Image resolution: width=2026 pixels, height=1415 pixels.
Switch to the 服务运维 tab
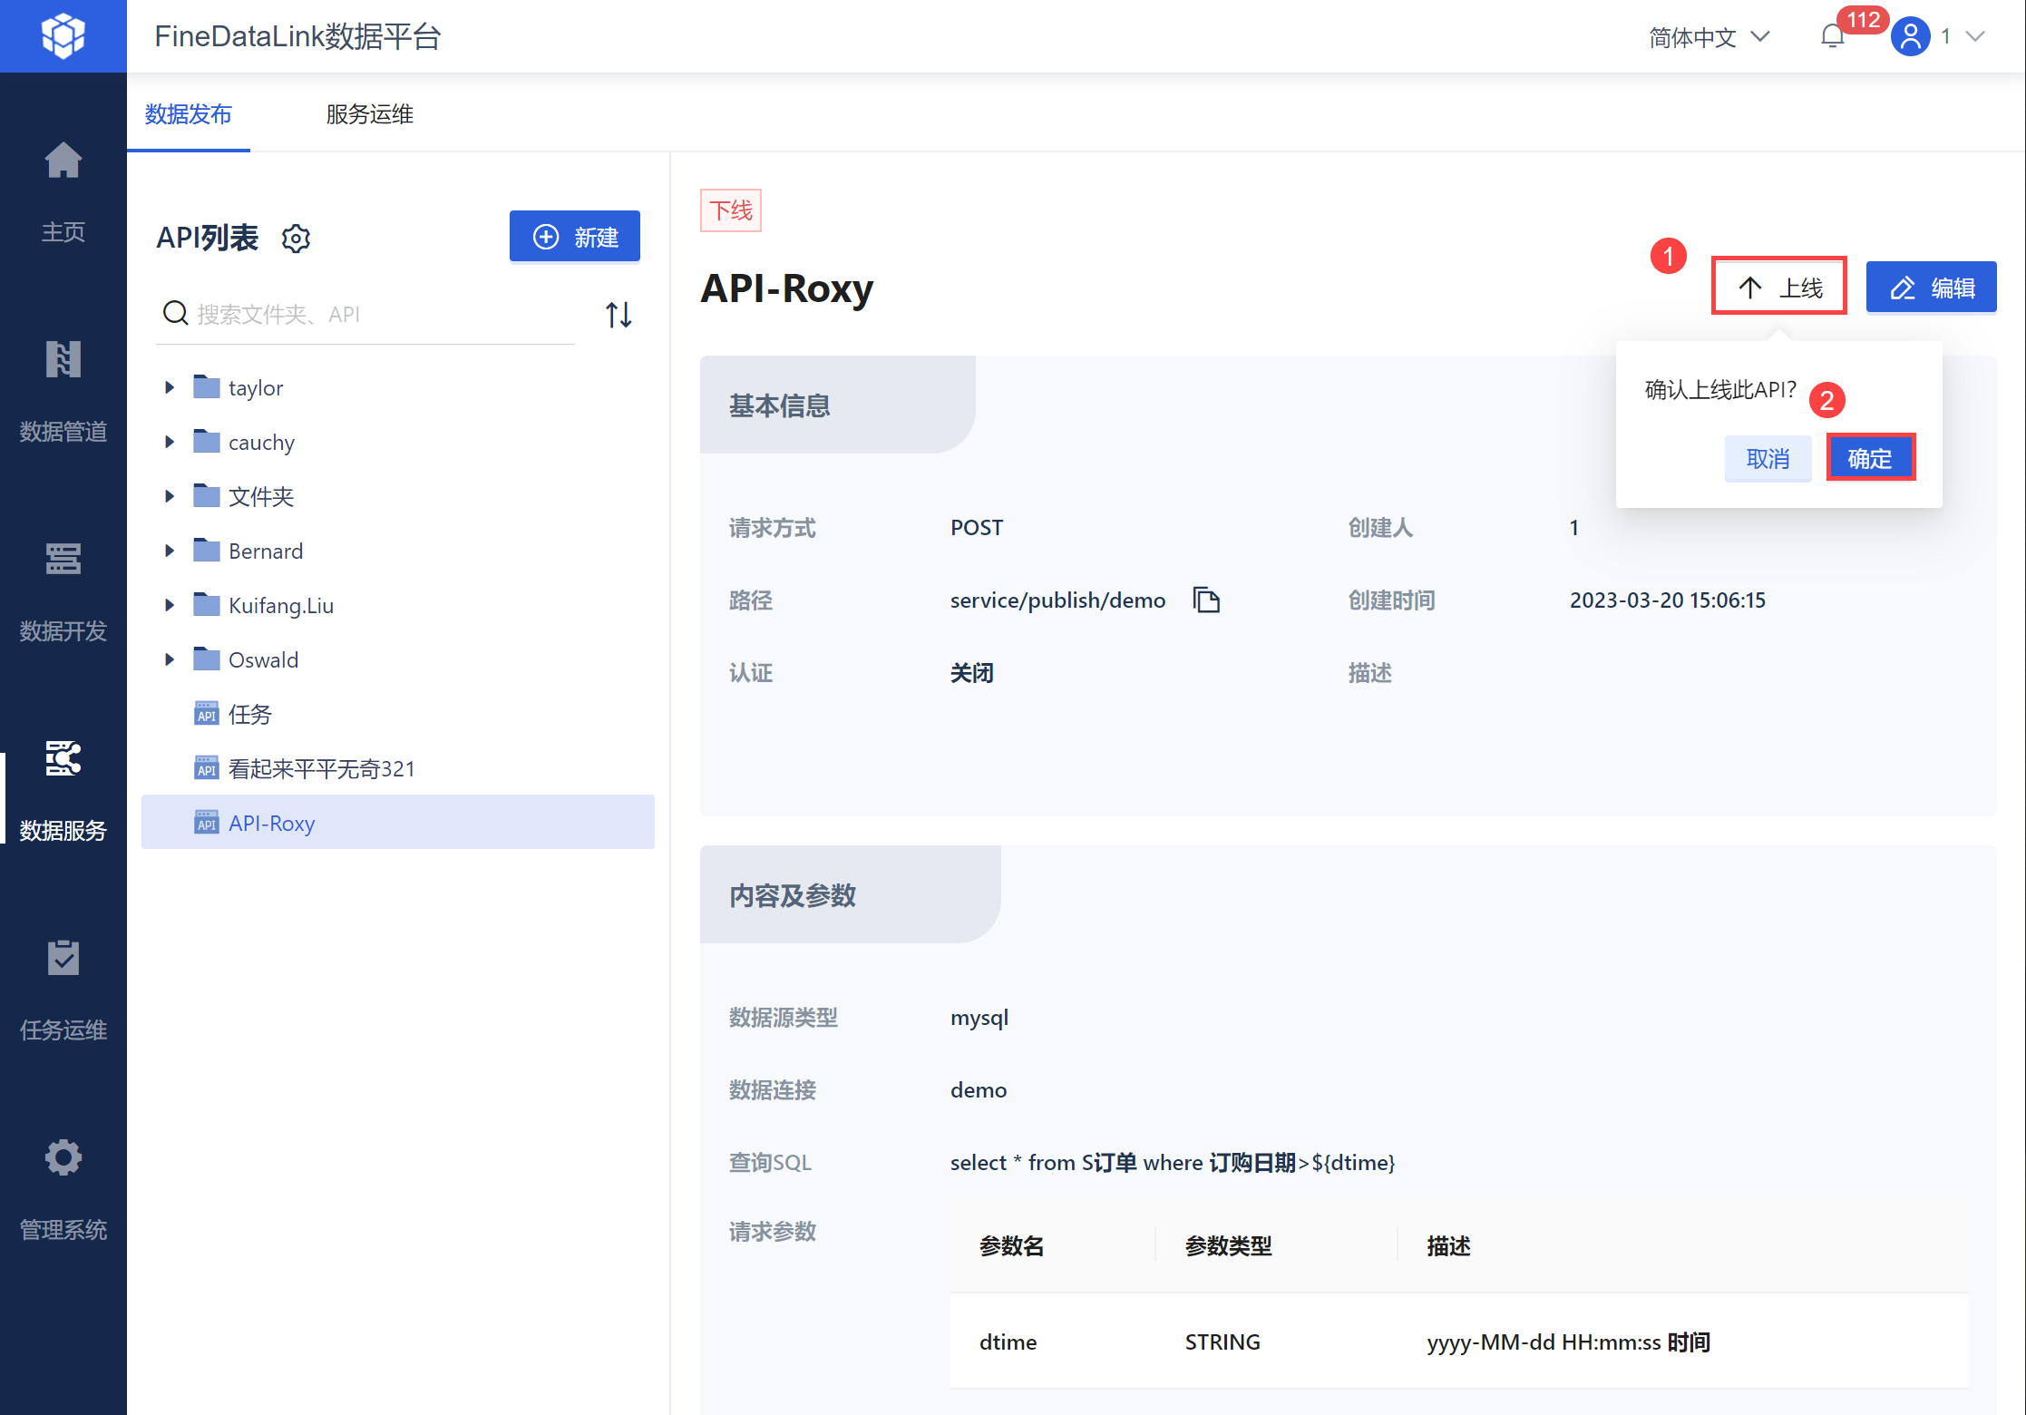369,114
